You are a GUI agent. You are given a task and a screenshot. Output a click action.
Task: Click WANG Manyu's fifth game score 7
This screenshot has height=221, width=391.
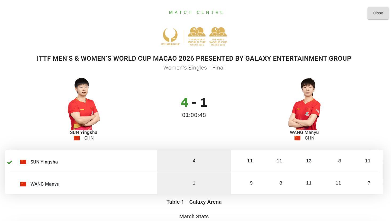click(369, 183)
